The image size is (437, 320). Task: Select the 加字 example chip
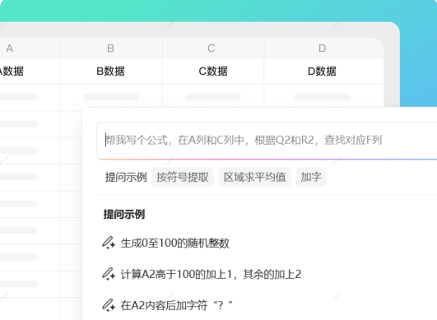click(x=311, y=177)
